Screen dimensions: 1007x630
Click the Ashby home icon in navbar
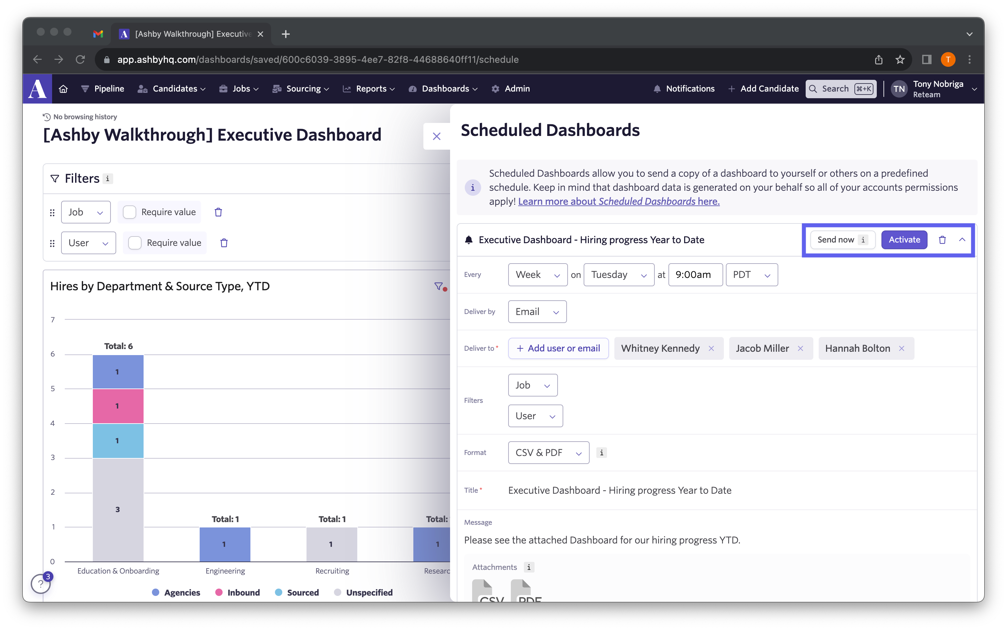(x=63, y=89)
